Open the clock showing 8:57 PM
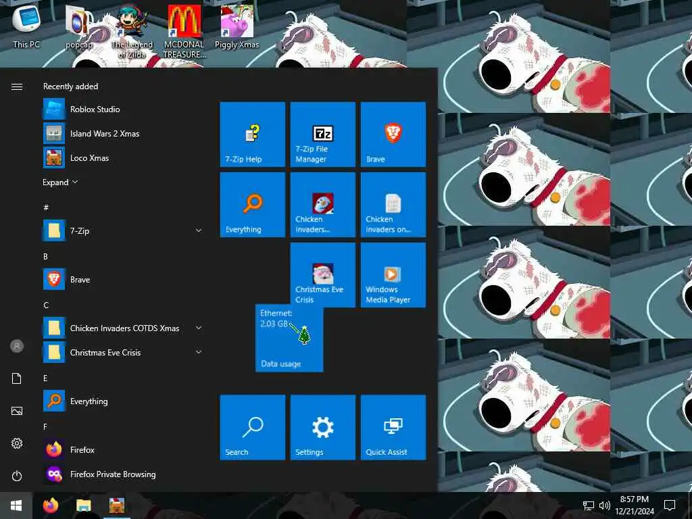 635,505
